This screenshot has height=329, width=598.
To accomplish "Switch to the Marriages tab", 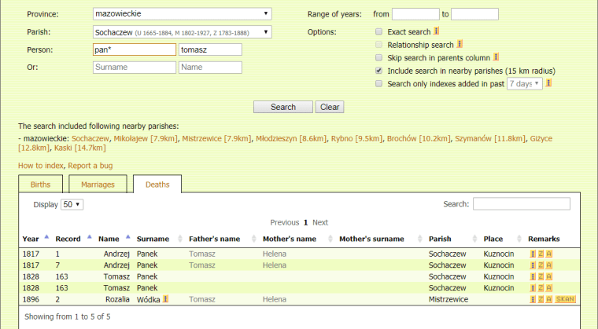I will coord(98,185).
